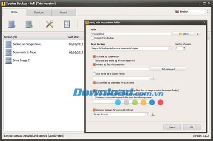Switch to the About tab
The image size is (213, 141).
(x=64, y=12)
